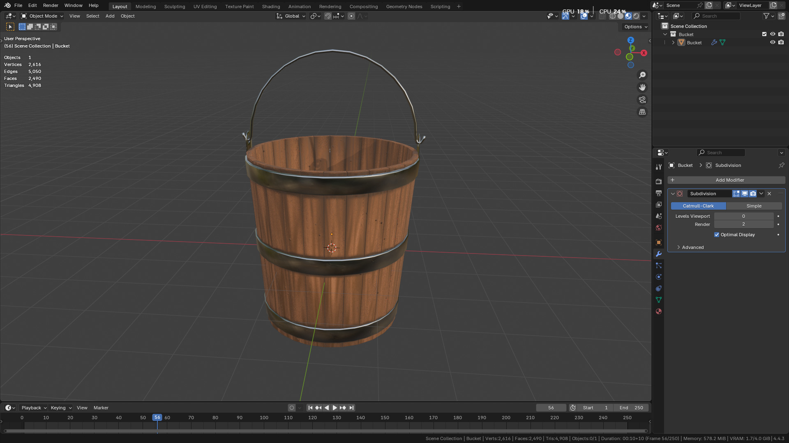Viewport: 789px width, 443px height.
Task: Open the Render menu
Action: [51, 5]
